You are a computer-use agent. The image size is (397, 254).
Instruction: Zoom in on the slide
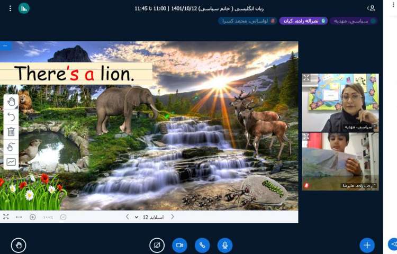click(x=33, y=217)
